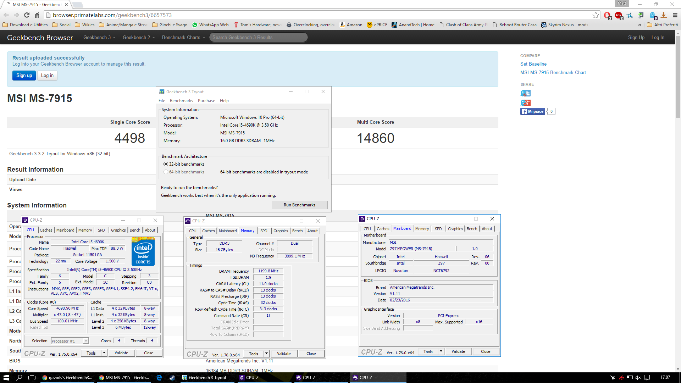Click the green monitor extension icon
Screen dimensions: 681x383
[641, 15]
